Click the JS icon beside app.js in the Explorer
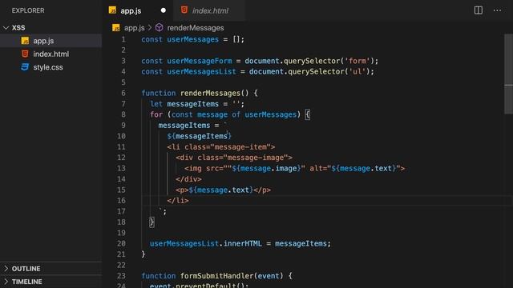 click(25, 41)
